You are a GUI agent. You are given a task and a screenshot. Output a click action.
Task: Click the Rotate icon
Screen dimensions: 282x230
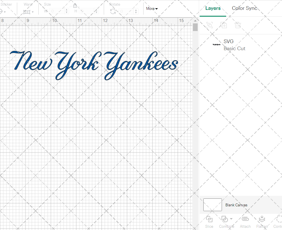pos(113,12)
